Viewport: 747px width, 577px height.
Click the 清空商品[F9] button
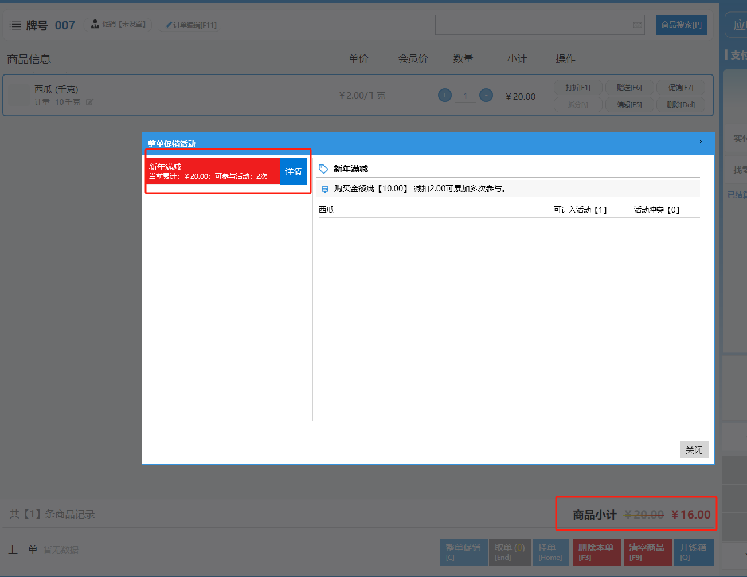tap(647, 552)
